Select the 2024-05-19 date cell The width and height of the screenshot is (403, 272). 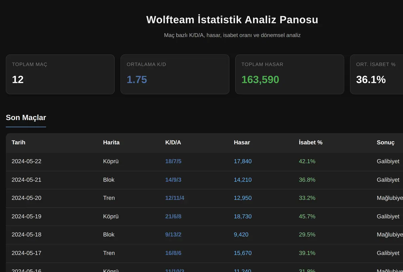(x=27, y=216)
